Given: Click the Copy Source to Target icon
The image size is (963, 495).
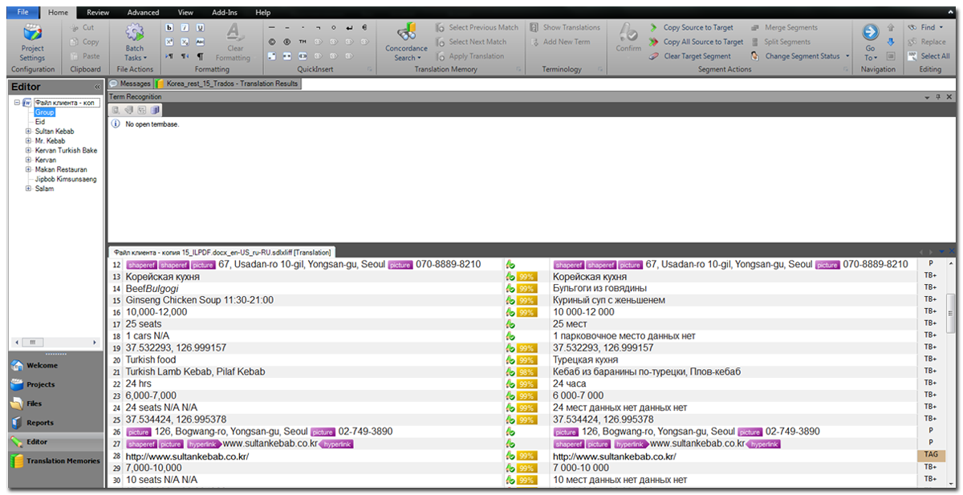Looking at the screenshot, I should pyautogui.click(x=654, y=27).
